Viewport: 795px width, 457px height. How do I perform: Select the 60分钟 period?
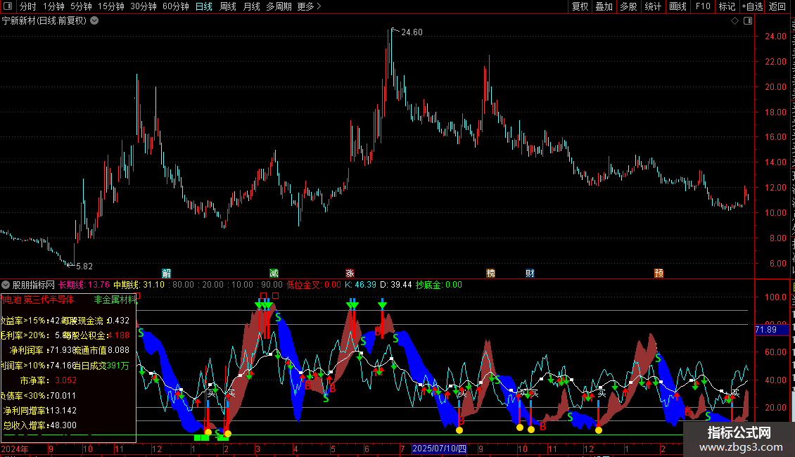175,6
